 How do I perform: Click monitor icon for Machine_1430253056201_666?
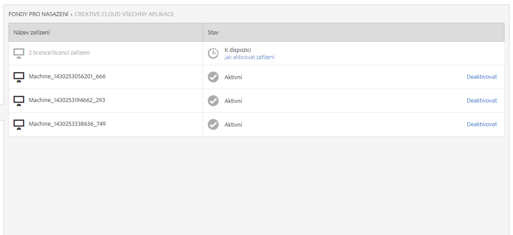tap(19, 77)
